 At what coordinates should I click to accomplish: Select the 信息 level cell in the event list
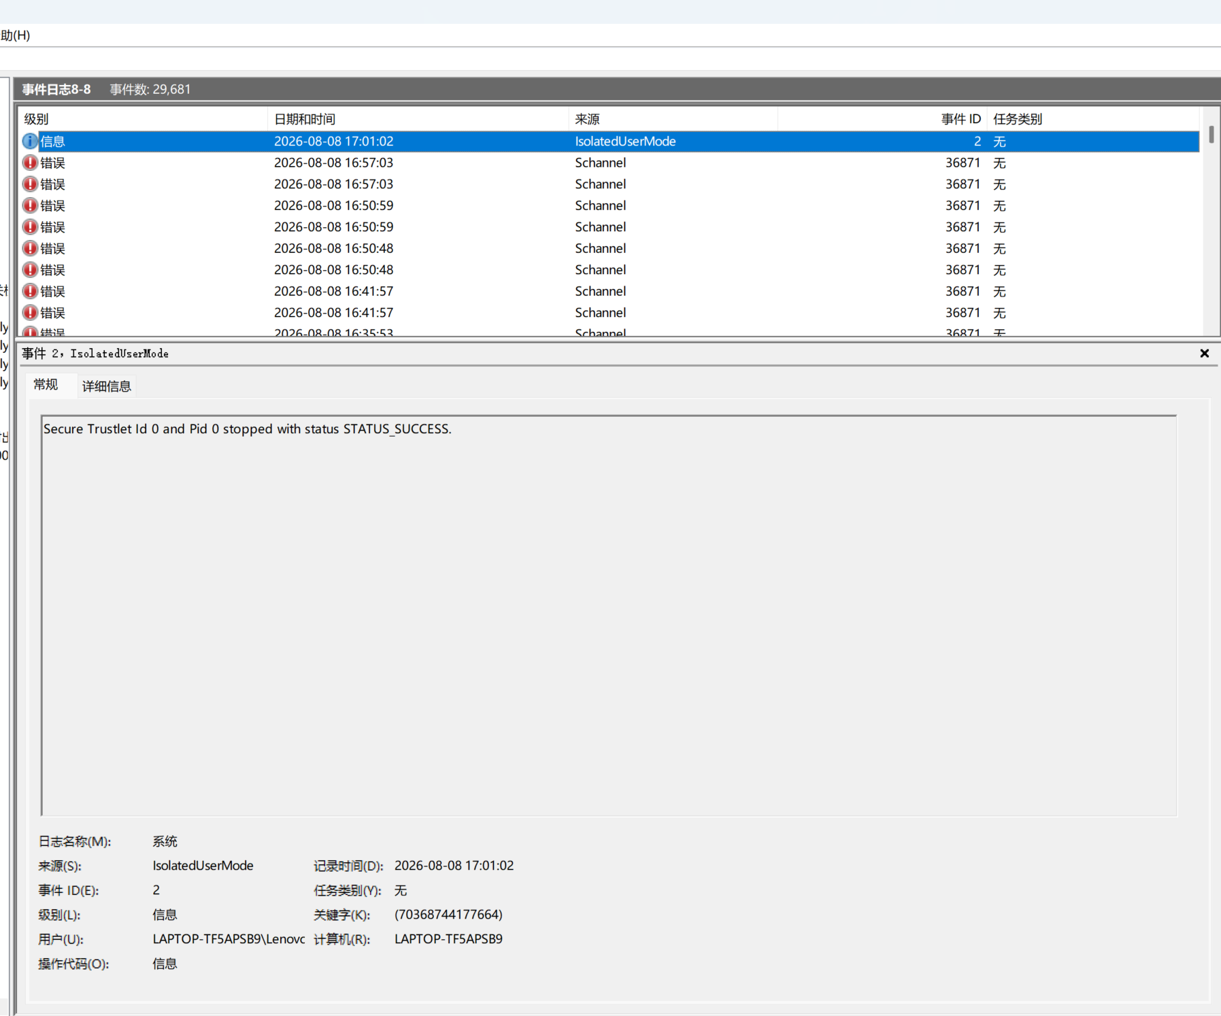click(x=52, y=141)
